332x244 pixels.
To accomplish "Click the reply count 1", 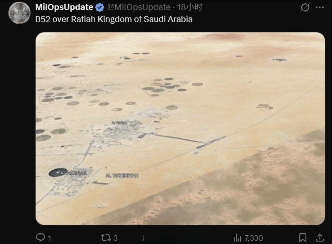I will [49, 238].
